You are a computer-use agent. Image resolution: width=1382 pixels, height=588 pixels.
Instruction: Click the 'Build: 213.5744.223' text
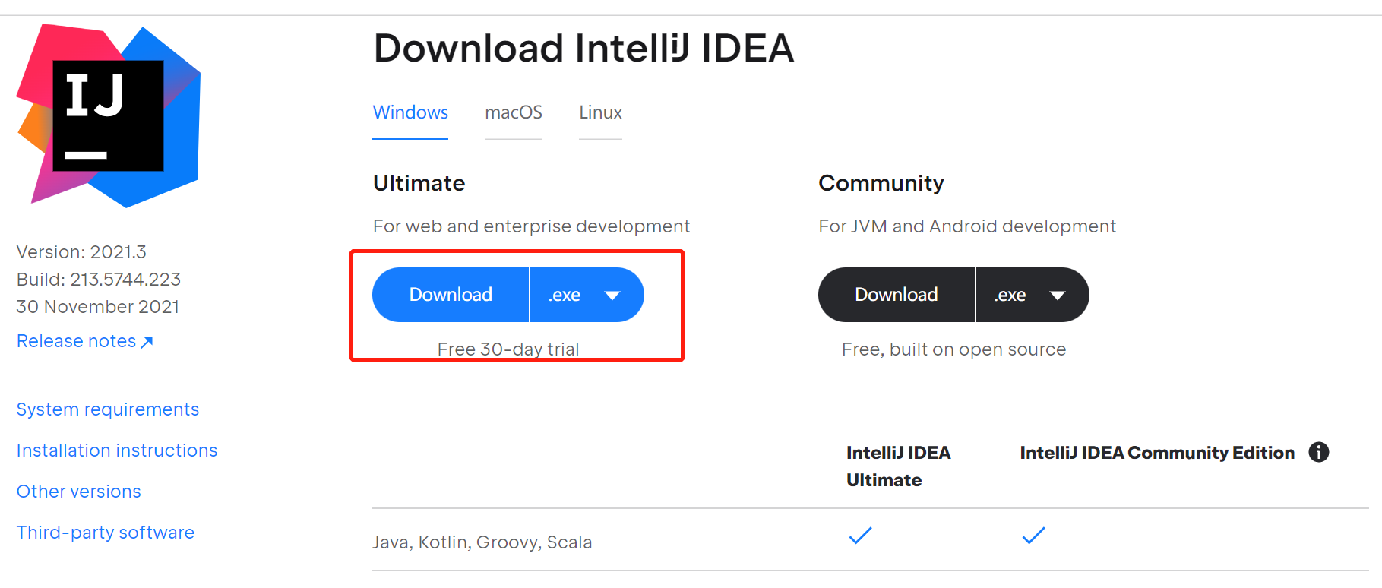point(99,280)
